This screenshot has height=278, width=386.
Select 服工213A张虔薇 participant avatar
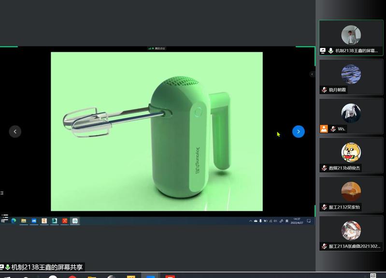click(351, 231)
